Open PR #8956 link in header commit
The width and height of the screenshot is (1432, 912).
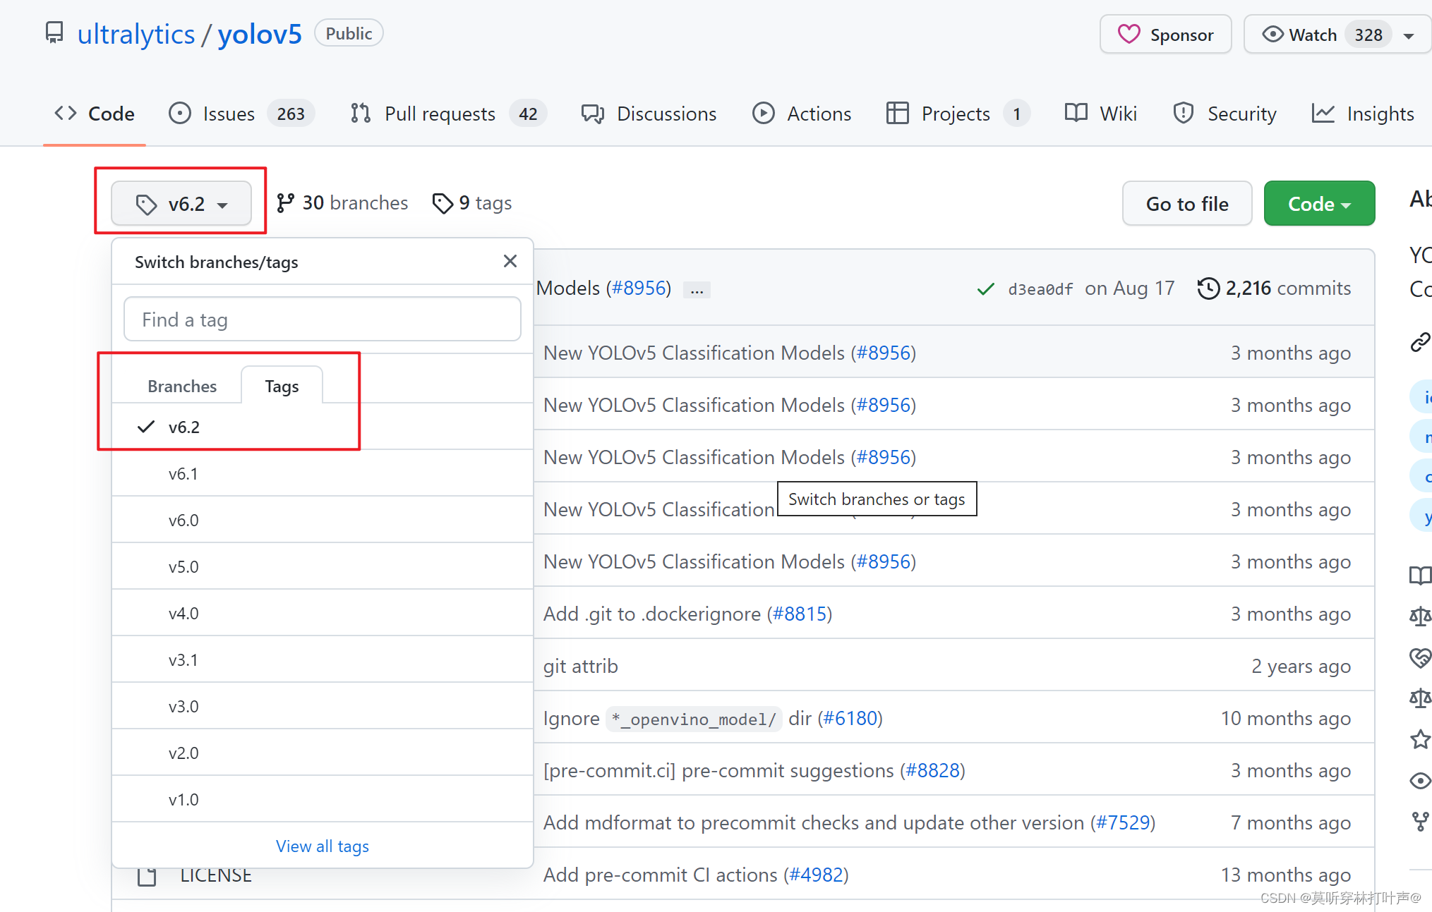pyautogui.click(x=639, y=288)
